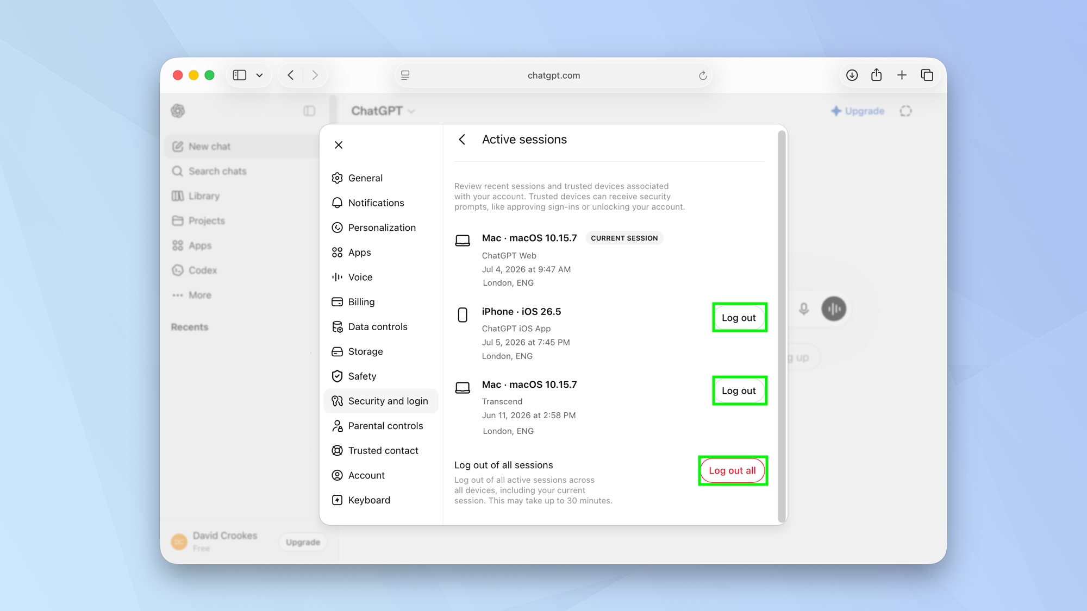Image resolution: width=1087 pixels, height=611 pixels.
Task: Click the phone icon beside iPhone session
Action: (463, 315)
